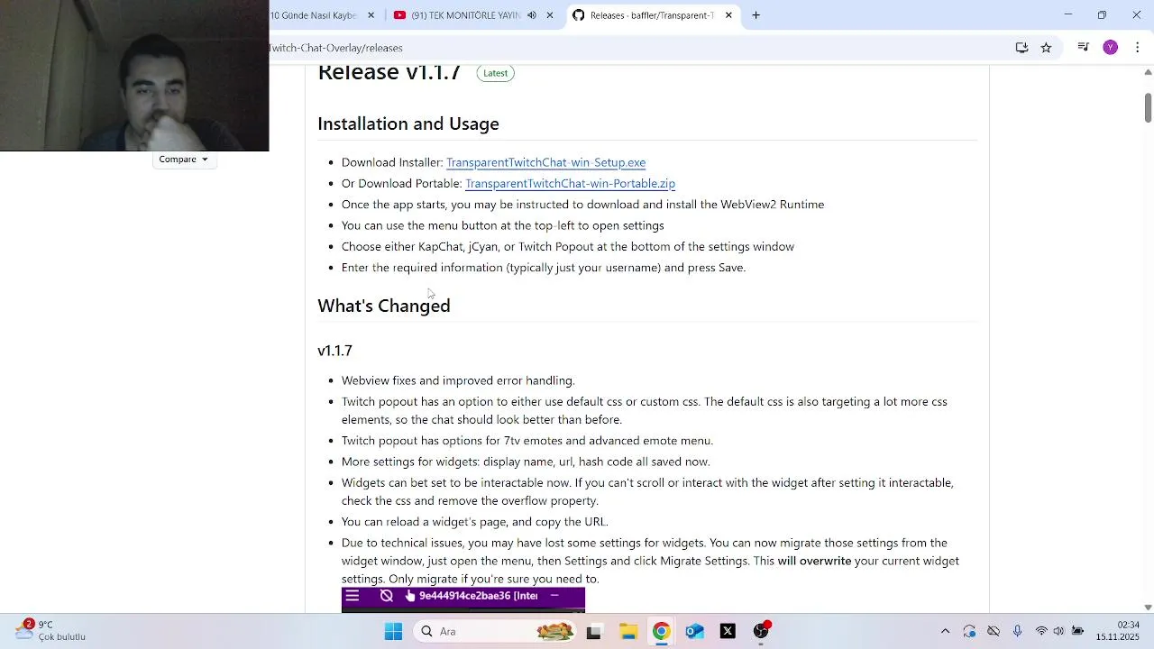The image size is (1154, 649).
Task: Open the Wi-Fi network tray icon
Action: (x=1041, y=632)
